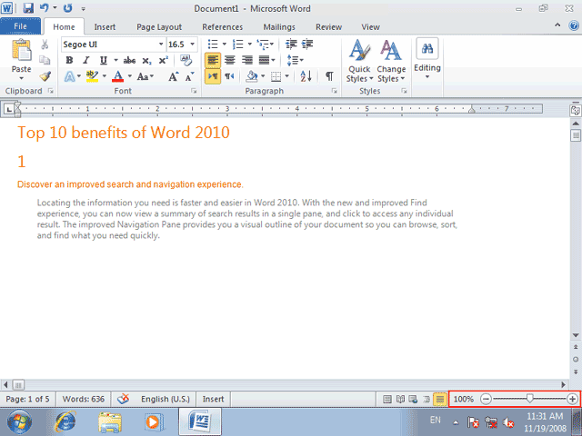Expand the Borders dropdown arrow

pyautogui.click(x=287, y=76)
